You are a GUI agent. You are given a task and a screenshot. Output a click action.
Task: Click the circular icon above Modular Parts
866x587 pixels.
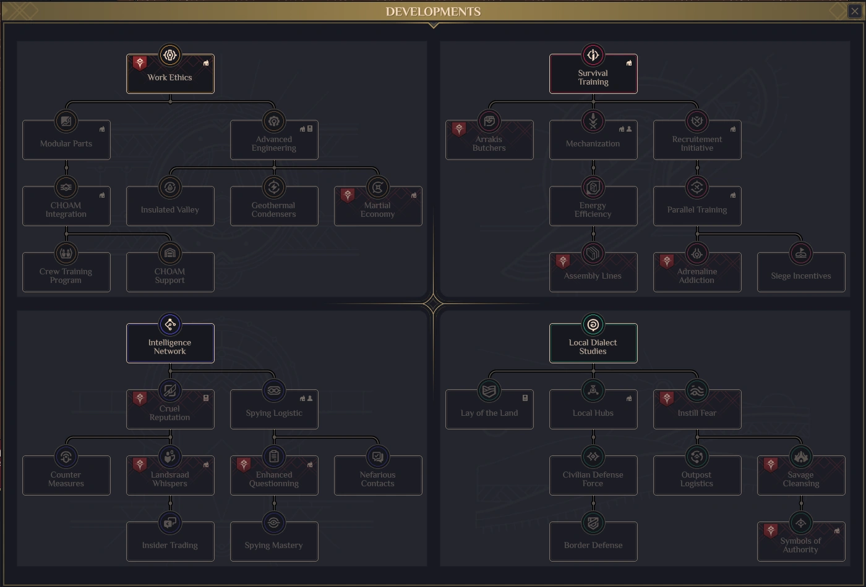(66, 121)
